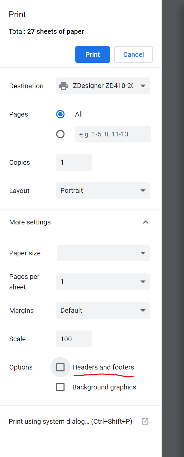Click the printer icon in Destination
This screenshot has width=184, height=457.
pyautogui.click(x=63, y=86)
